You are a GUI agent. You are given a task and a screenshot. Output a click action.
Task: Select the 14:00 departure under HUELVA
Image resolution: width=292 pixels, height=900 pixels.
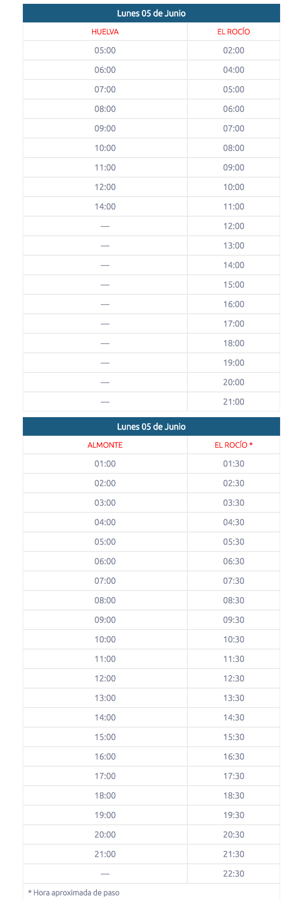click(x=105, y=207)
